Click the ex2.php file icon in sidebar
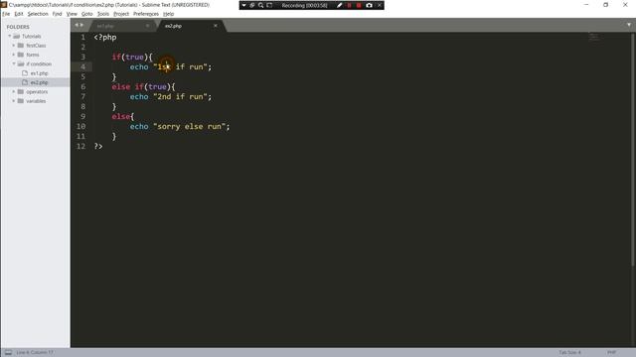This screenshot has width=636, height=357. [x=25, y=82]
